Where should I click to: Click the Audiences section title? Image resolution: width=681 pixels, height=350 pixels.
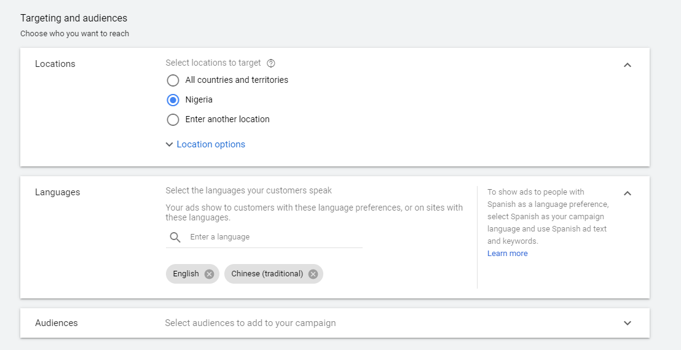pyautogui.click(x=57, y=323)
